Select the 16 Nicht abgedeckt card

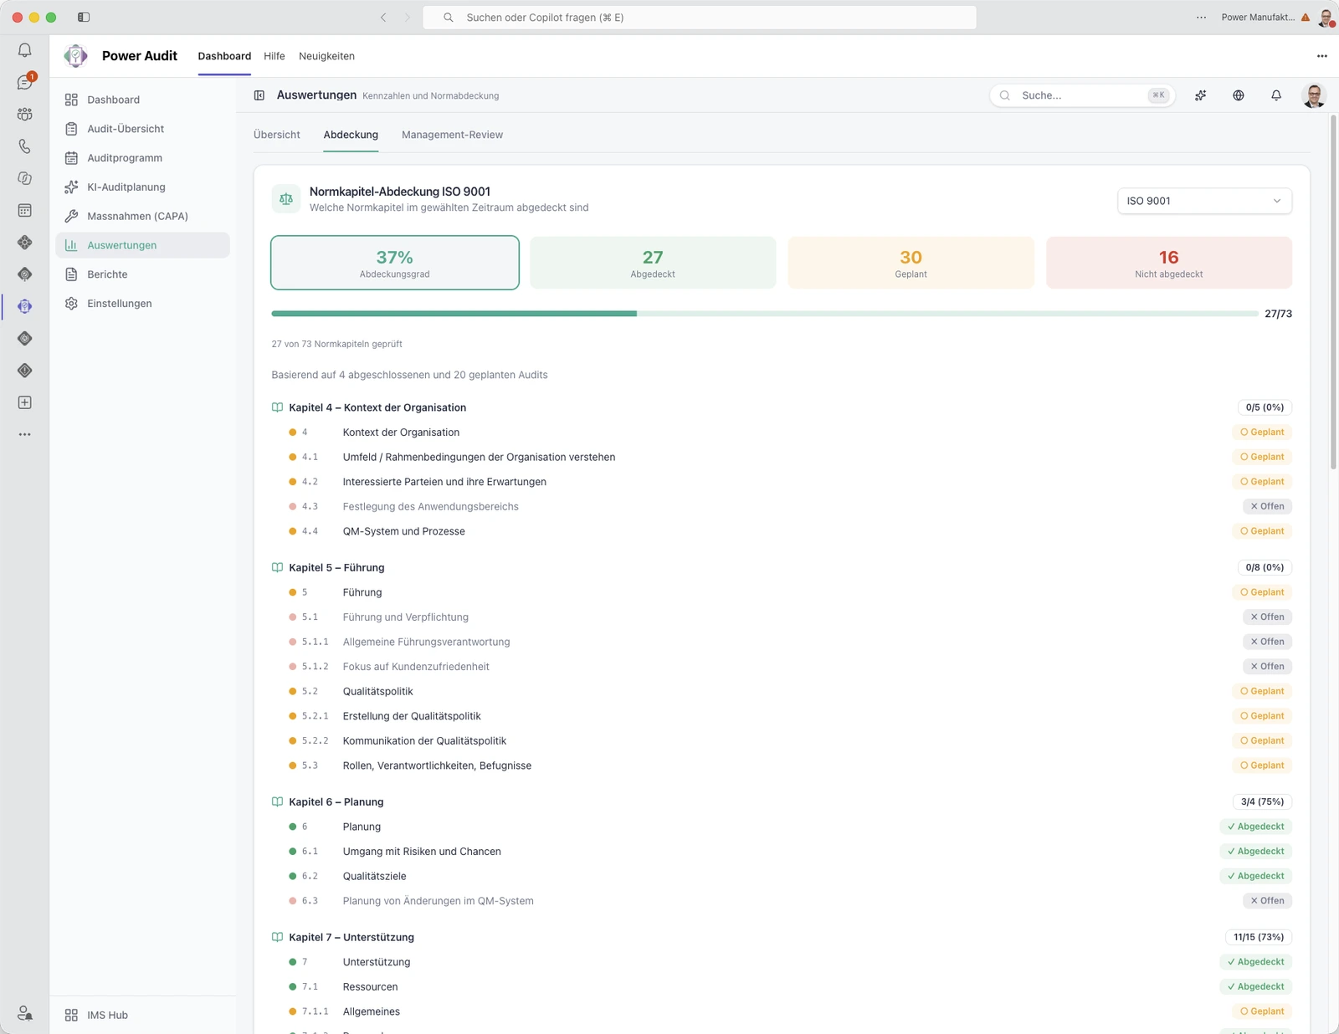tap(1168, 263)
